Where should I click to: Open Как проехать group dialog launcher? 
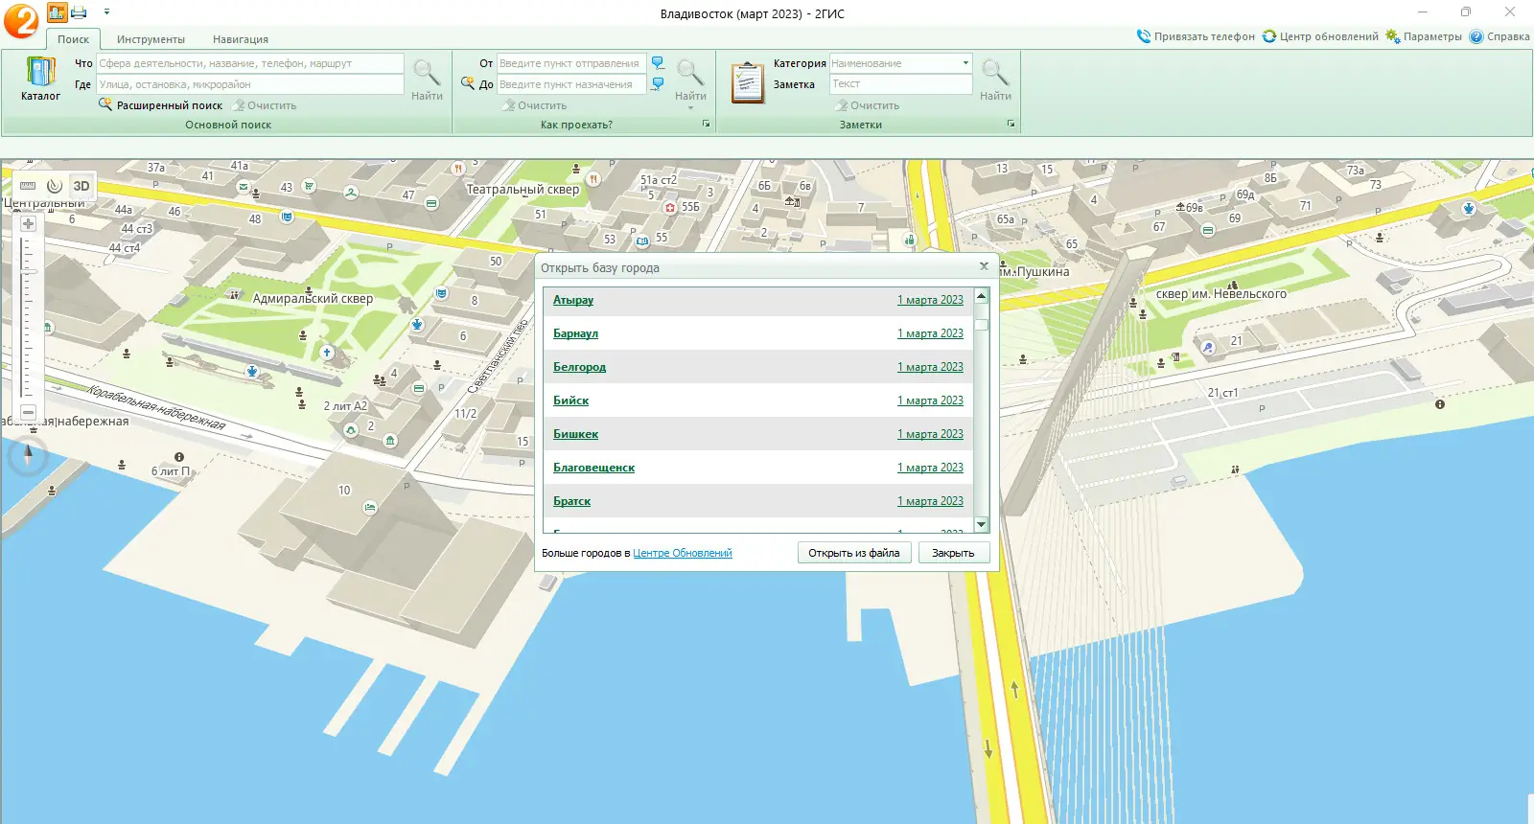coord(707,124)
